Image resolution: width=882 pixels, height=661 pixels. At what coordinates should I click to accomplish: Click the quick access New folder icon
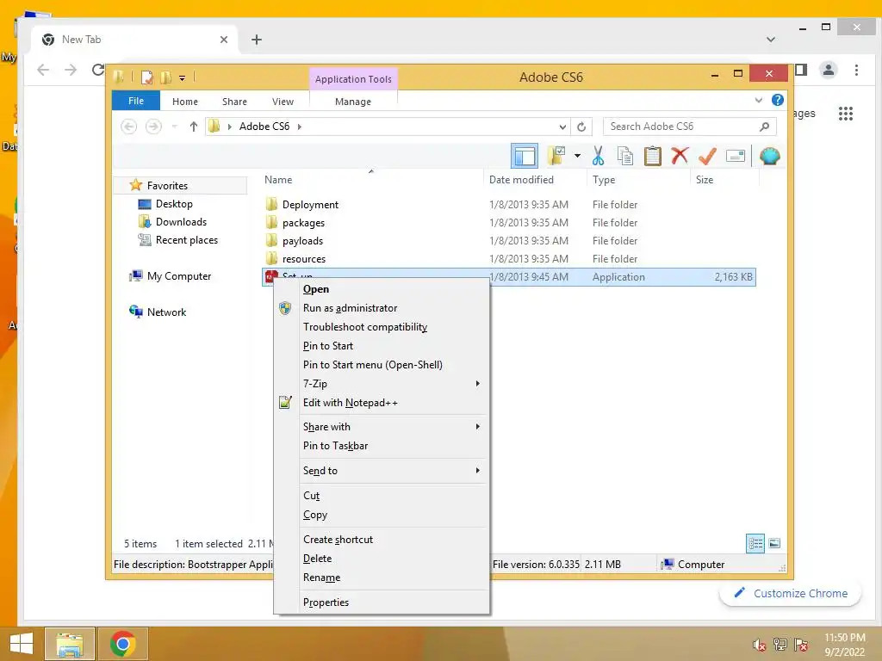[x=165, y=77]
